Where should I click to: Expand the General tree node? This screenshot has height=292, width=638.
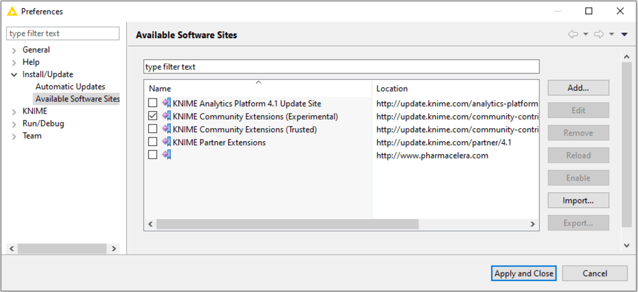coord(15,50)
